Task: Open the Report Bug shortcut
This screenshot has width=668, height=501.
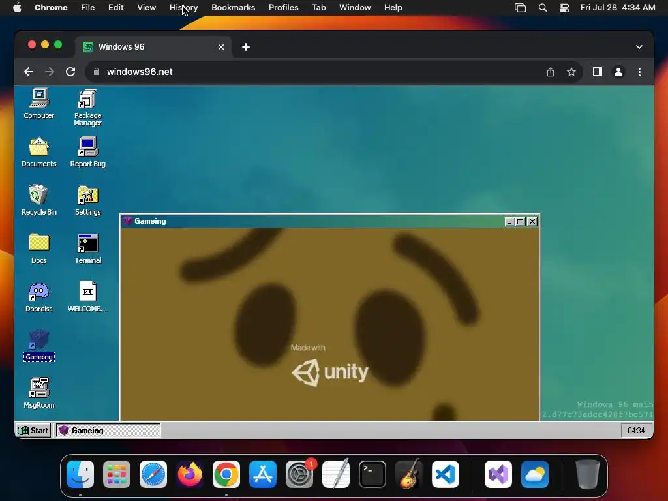Action: click(87, 152)
